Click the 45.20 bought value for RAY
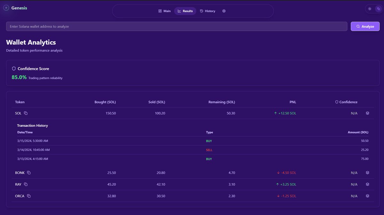 (112, 184)
